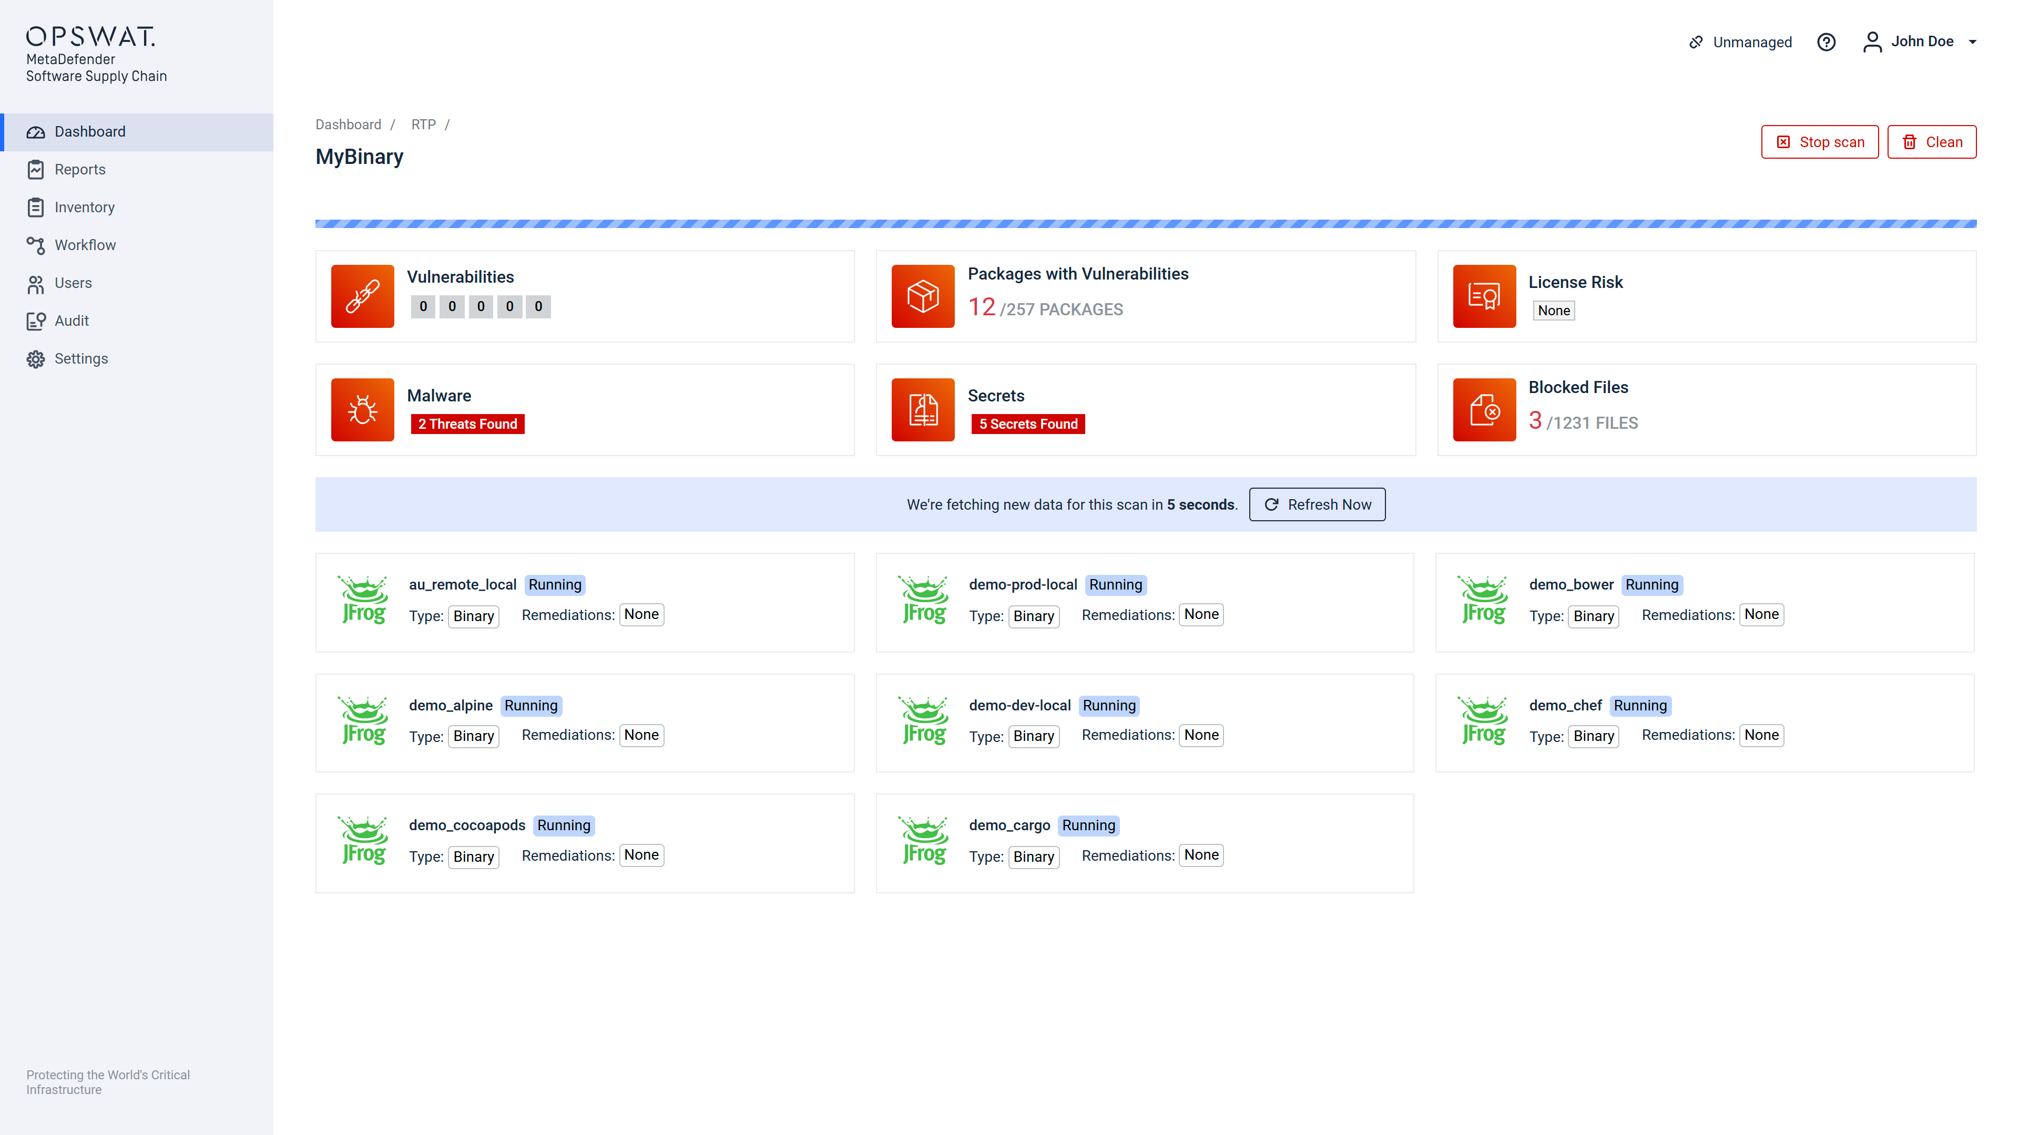Click JFrog logo of au_remote_local
The image size is (2019, 1135).
364,600
